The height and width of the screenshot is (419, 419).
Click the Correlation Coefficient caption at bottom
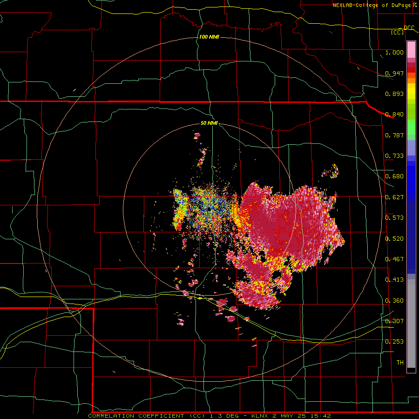pyautogui.click(x=209, y=416)
